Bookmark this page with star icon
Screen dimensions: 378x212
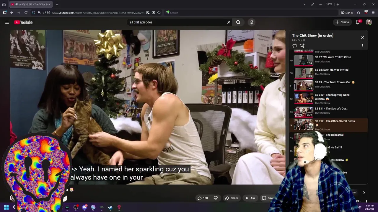tap(159, 13)
